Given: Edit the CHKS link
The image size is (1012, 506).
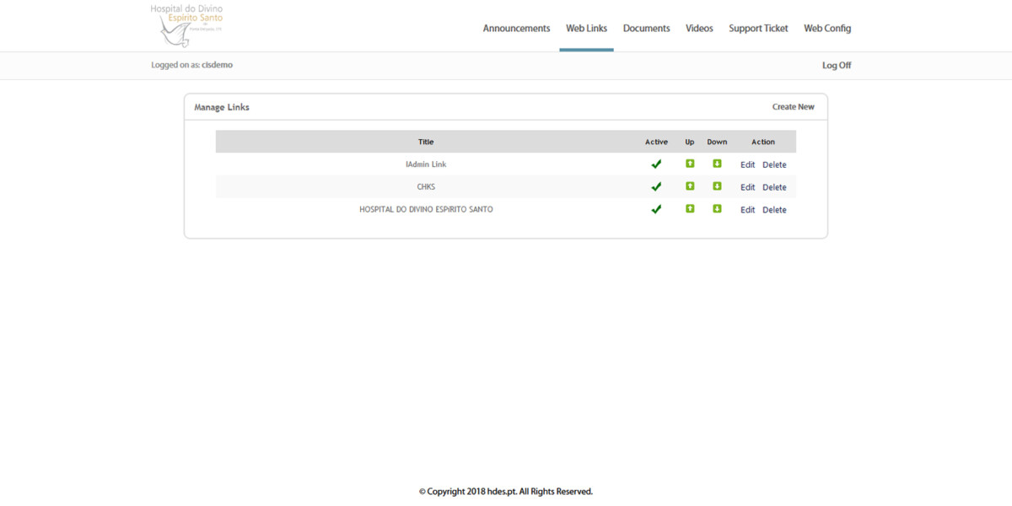Looking at the screenshot, I should point(747,186).
